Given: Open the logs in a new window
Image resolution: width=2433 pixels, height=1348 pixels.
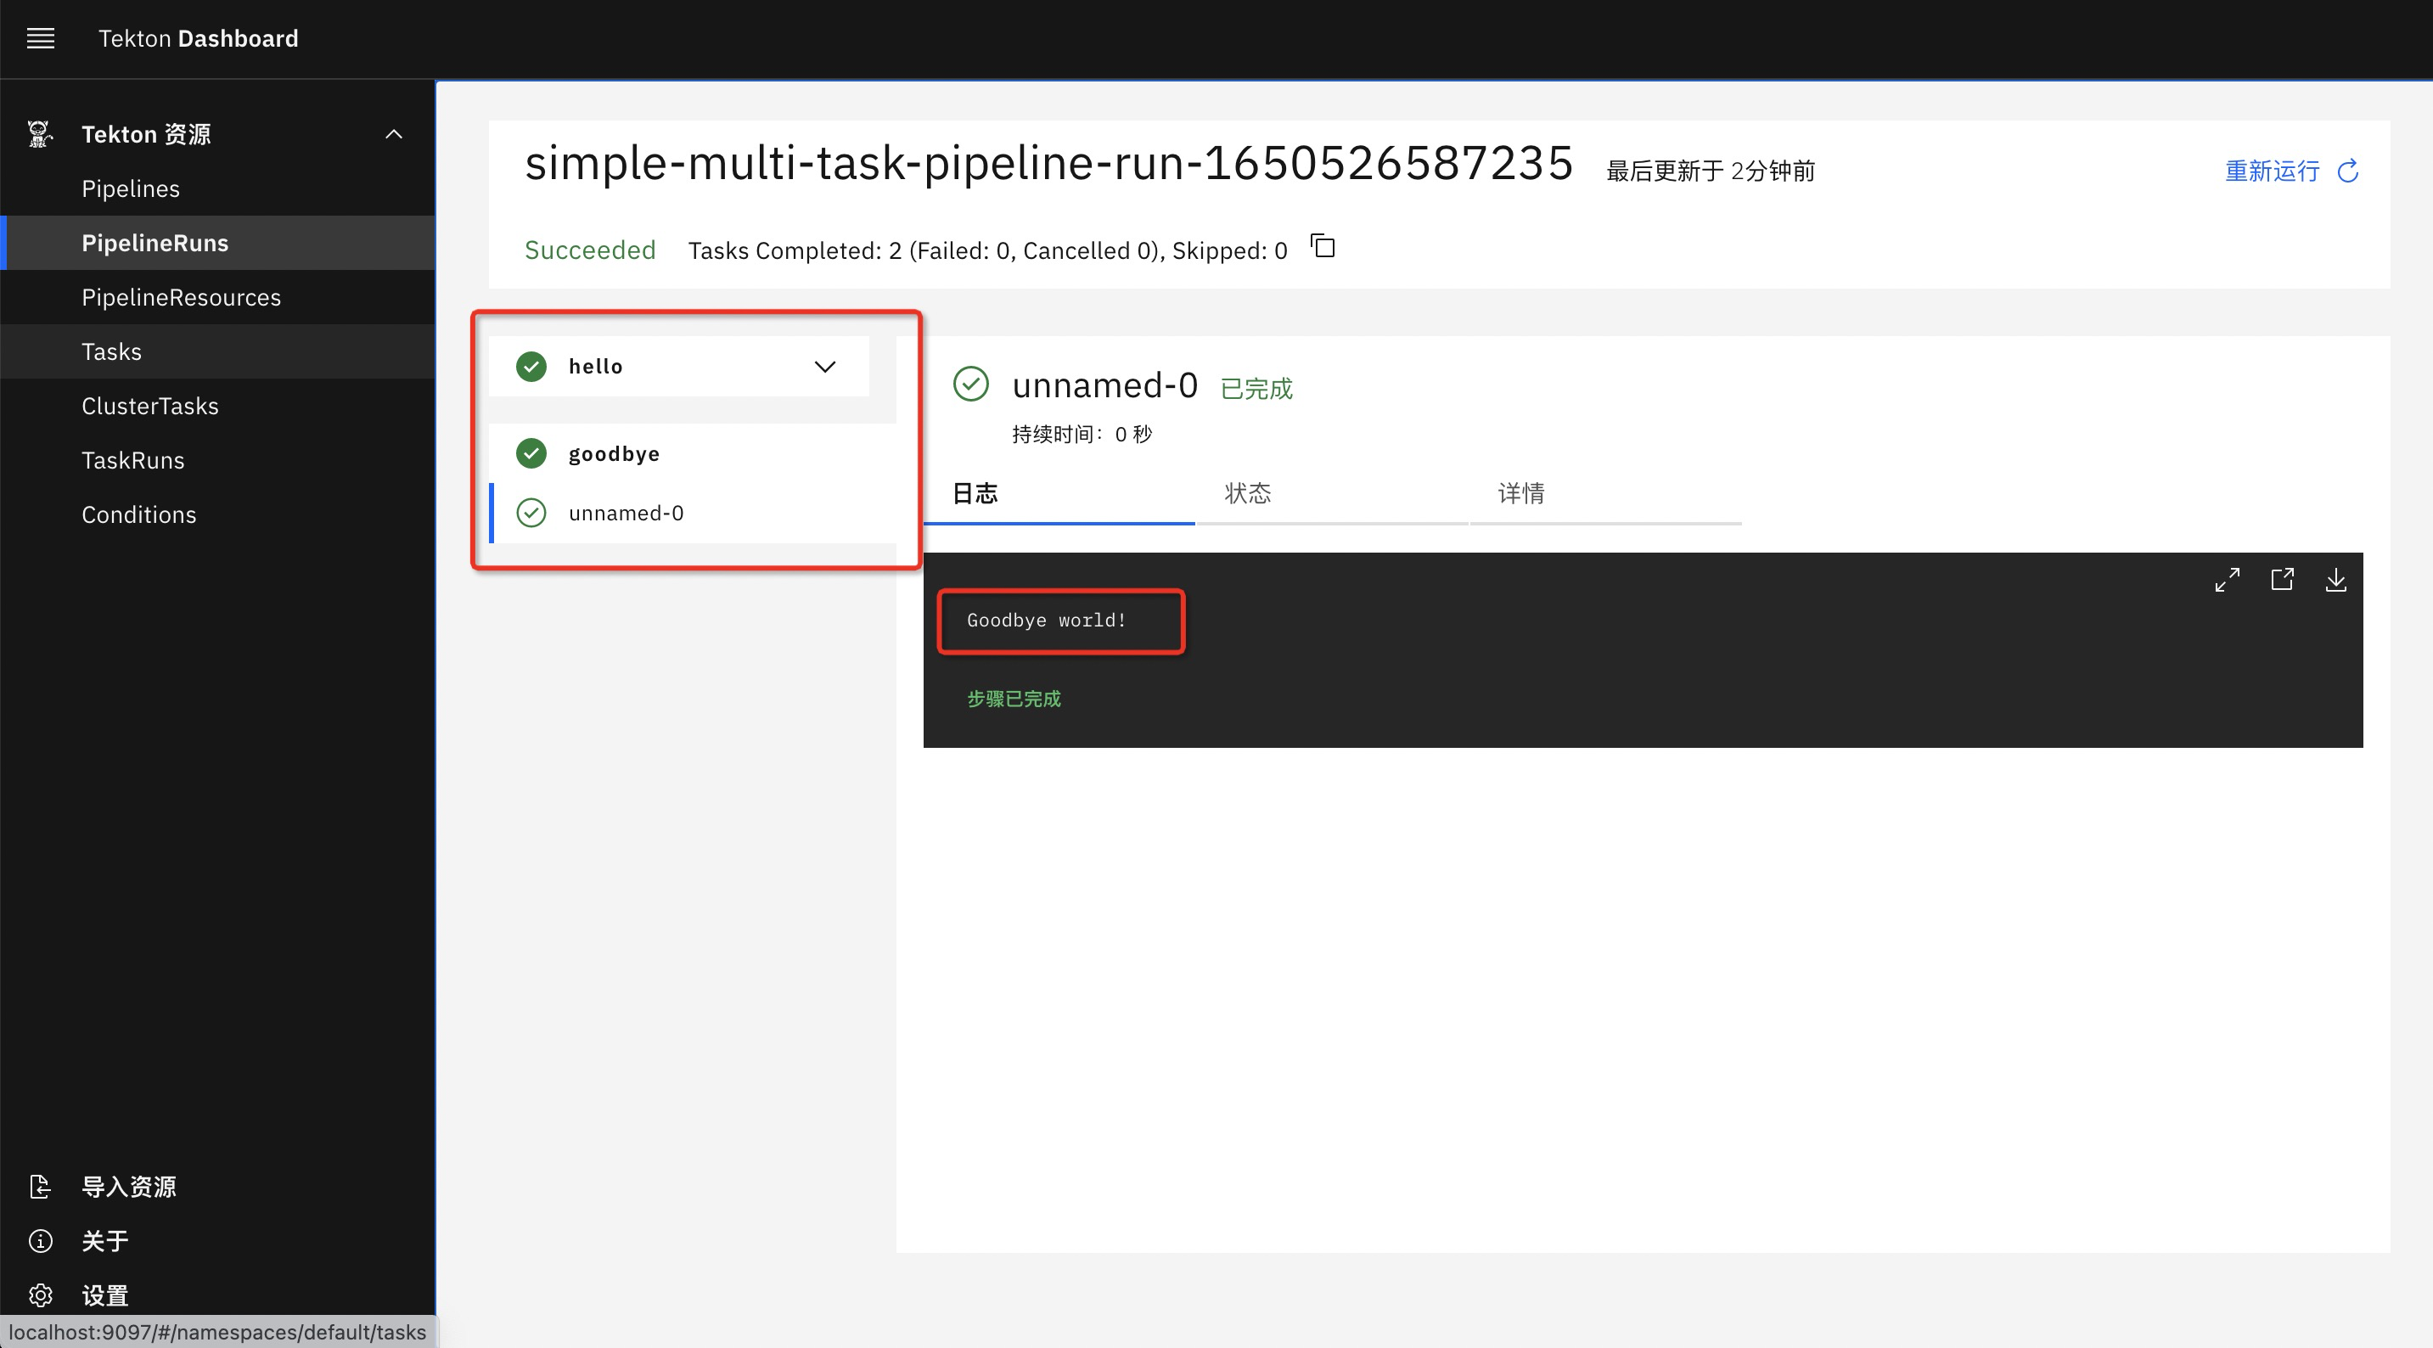Looking at the screenshot, I should 2283,579.
